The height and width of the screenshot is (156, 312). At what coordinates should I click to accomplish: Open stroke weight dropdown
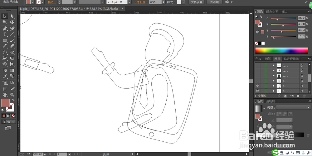[x=75, y=2]
